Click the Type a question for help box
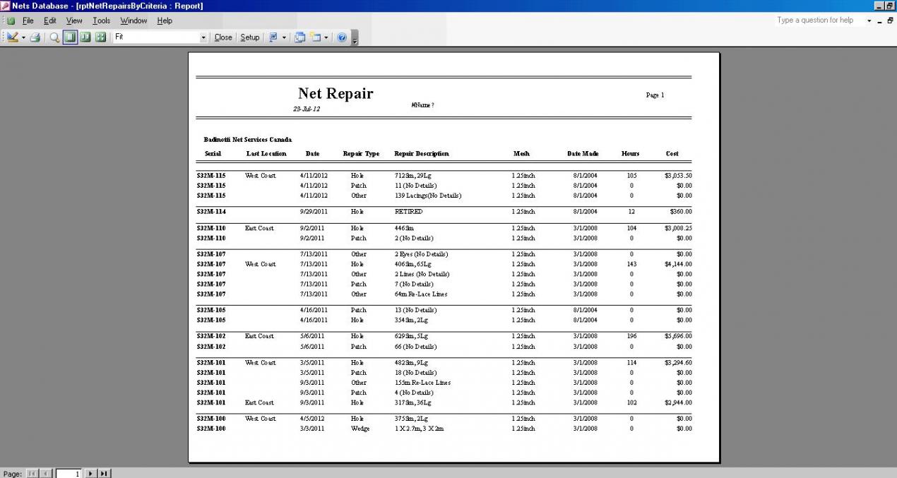 (x=819, y=20)
